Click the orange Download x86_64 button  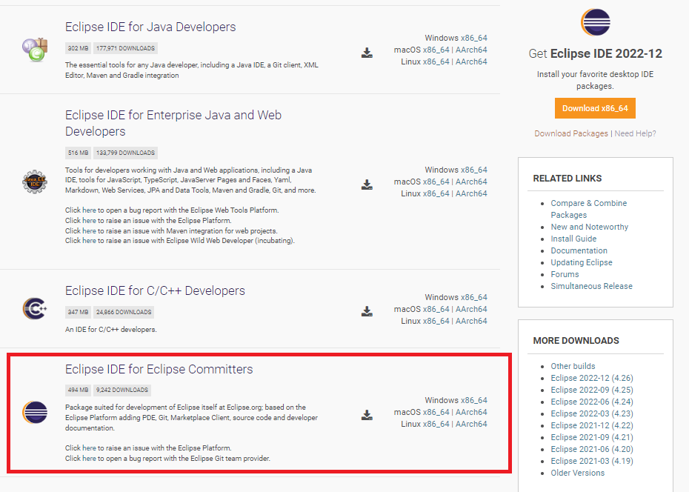pyautogui.click(x=595, y=108)
